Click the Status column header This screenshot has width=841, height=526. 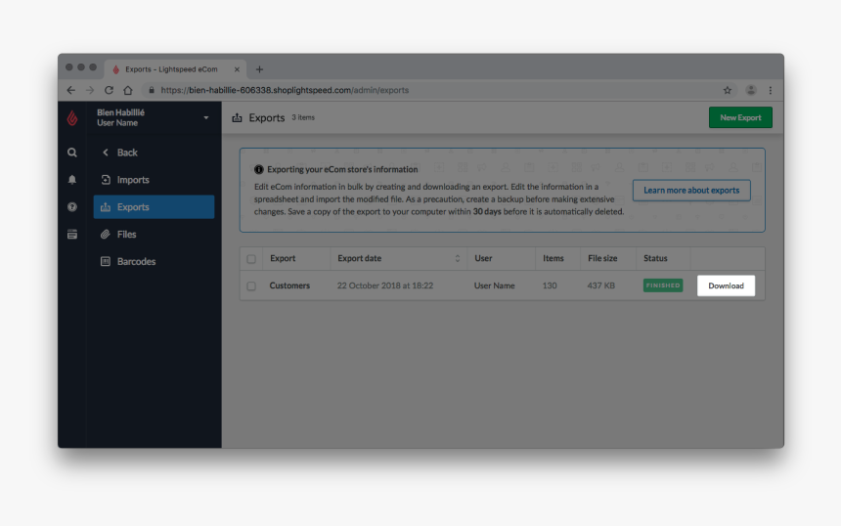(x=655, y=258)
